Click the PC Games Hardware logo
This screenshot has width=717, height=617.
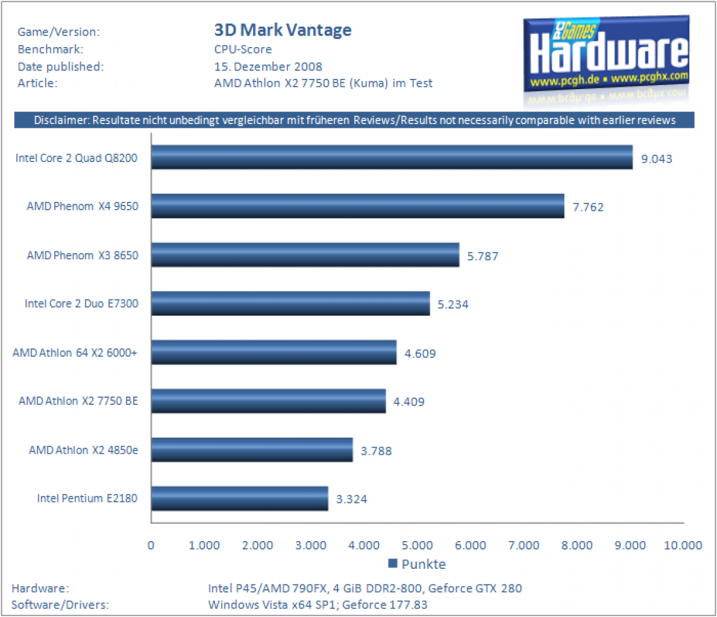[606, 54]
